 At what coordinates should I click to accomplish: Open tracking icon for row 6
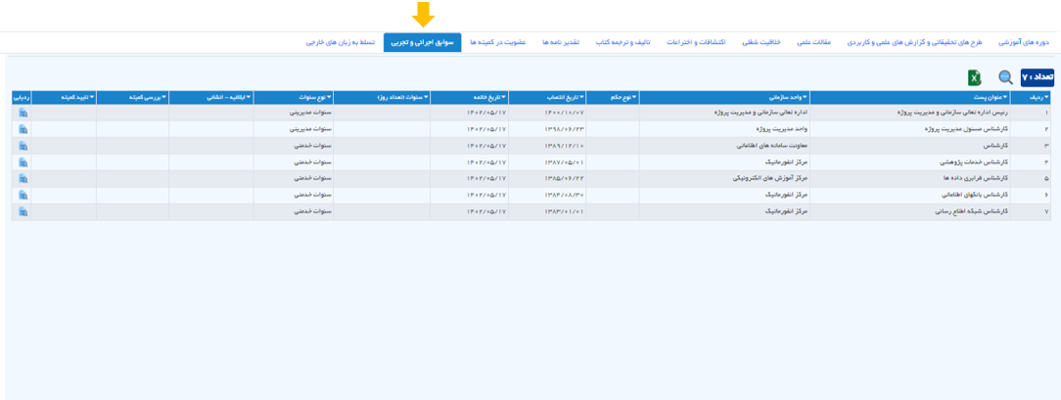tap(23, 196)
